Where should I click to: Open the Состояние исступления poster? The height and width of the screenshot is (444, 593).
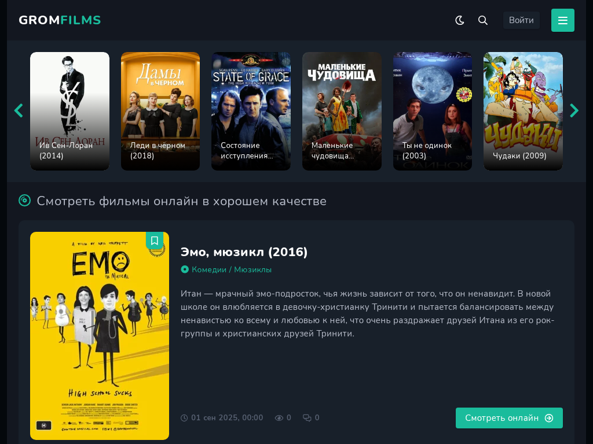pos(251,111)
